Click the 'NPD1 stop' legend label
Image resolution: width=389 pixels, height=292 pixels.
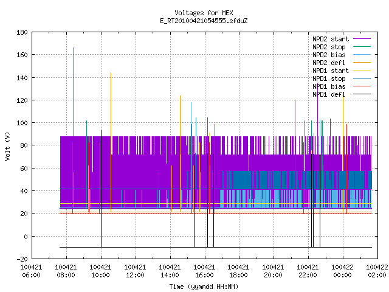329,78
